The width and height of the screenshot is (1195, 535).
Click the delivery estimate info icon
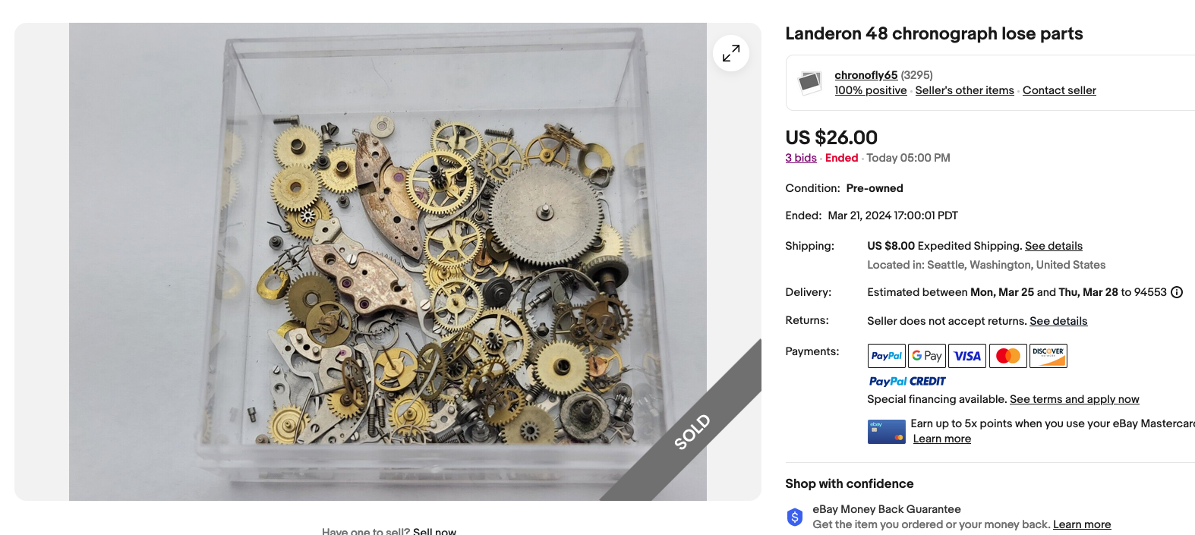click(1177, 292)
